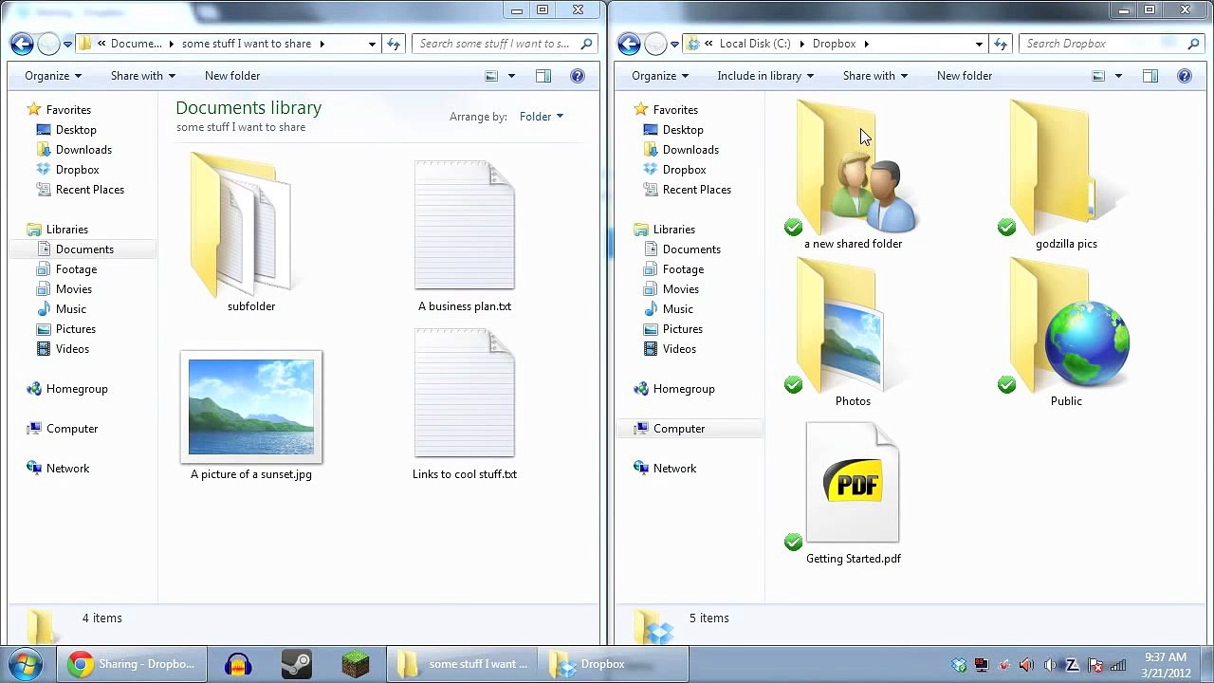Select Homegroup in the left window sidebar
This screenshot has height=683, width=1214.
pyautogui.click(x=77, y=389)
